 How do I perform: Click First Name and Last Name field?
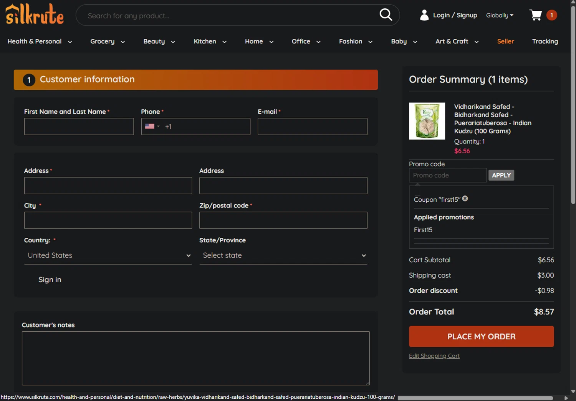[79, 127]
